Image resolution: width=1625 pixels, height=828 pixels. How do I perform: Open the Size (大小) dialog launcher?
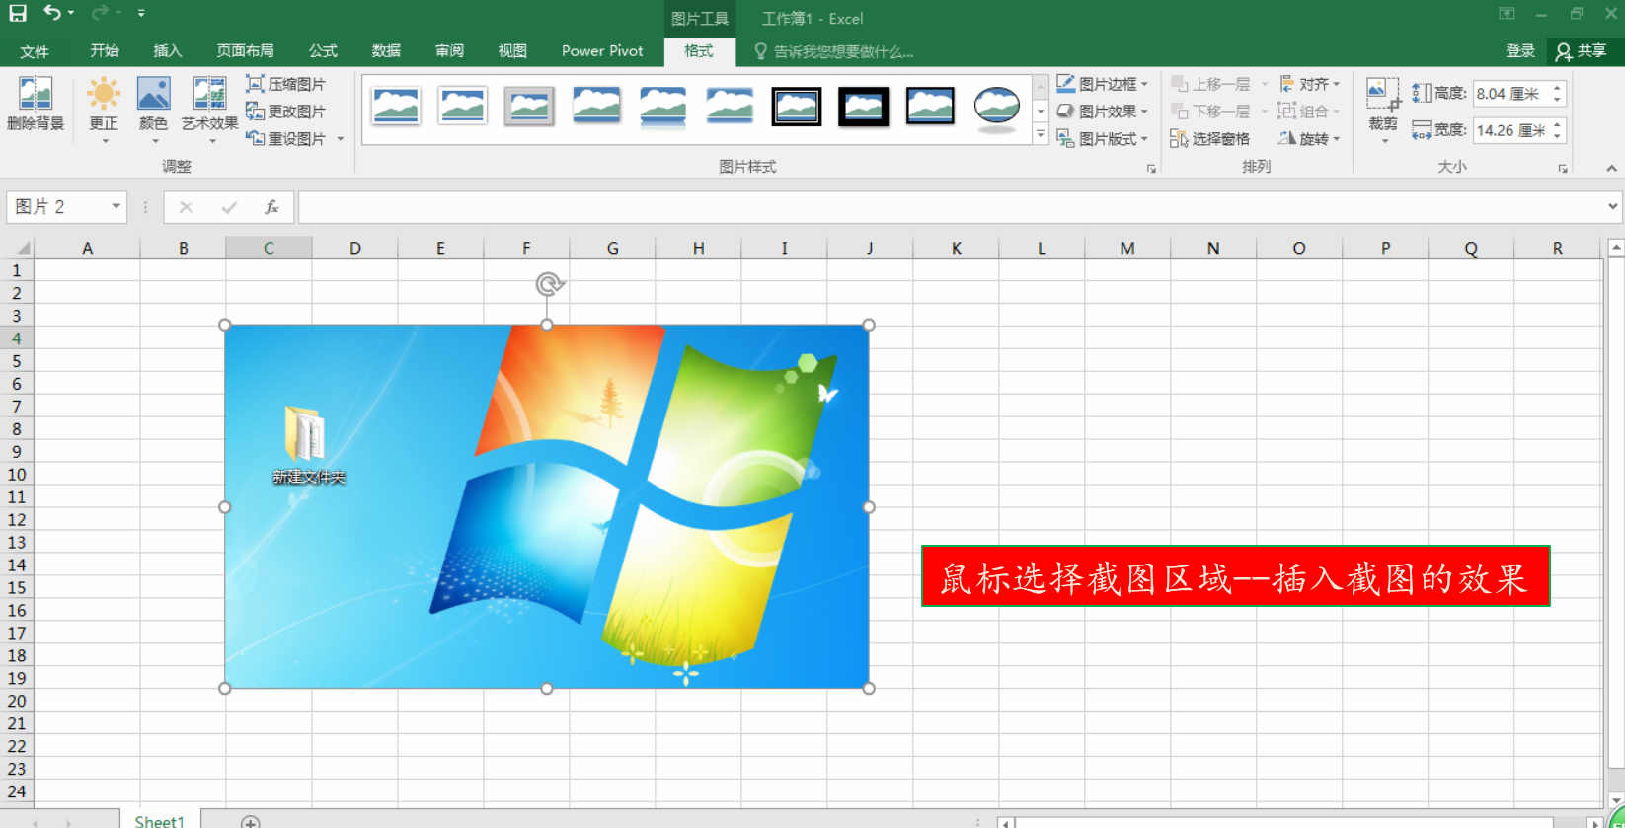tap(1563, 169)
